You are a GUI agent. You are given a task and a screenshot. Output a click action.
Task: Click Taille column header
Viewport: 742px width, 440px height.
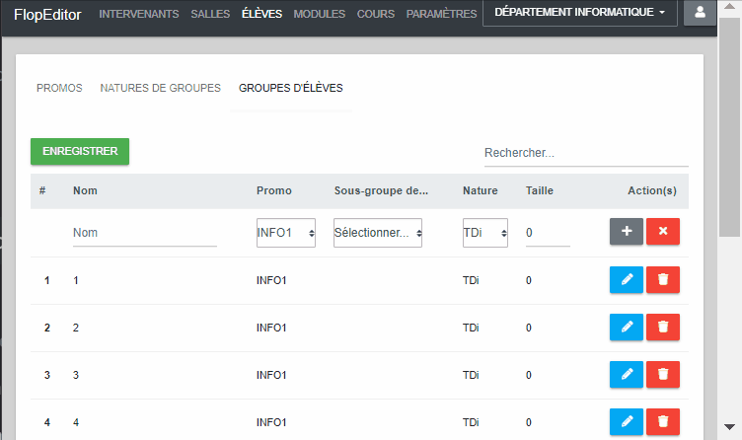[x=540, y=190]
